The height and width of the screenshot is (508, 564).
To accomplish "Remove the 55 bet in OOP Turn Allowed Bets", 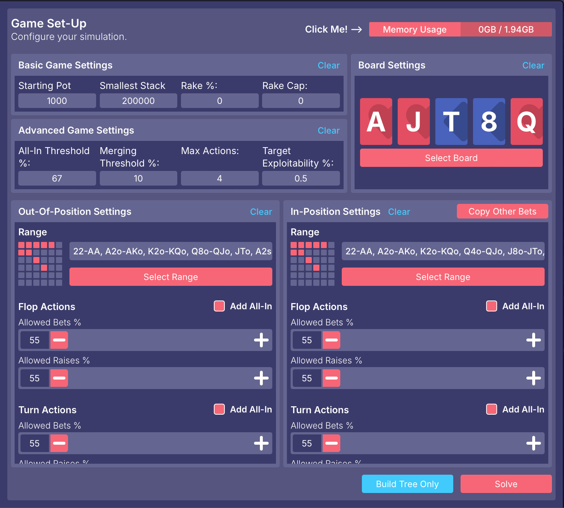I will 59,443.
